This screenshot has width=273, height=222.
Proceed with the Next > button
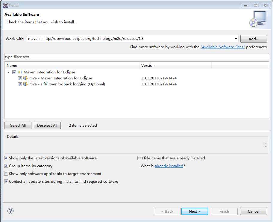(x=195, y=212)
